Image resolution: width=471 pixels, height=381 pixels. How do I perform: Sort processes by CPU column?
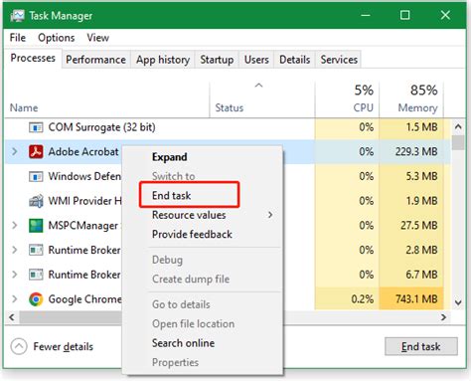click(347, 99)
